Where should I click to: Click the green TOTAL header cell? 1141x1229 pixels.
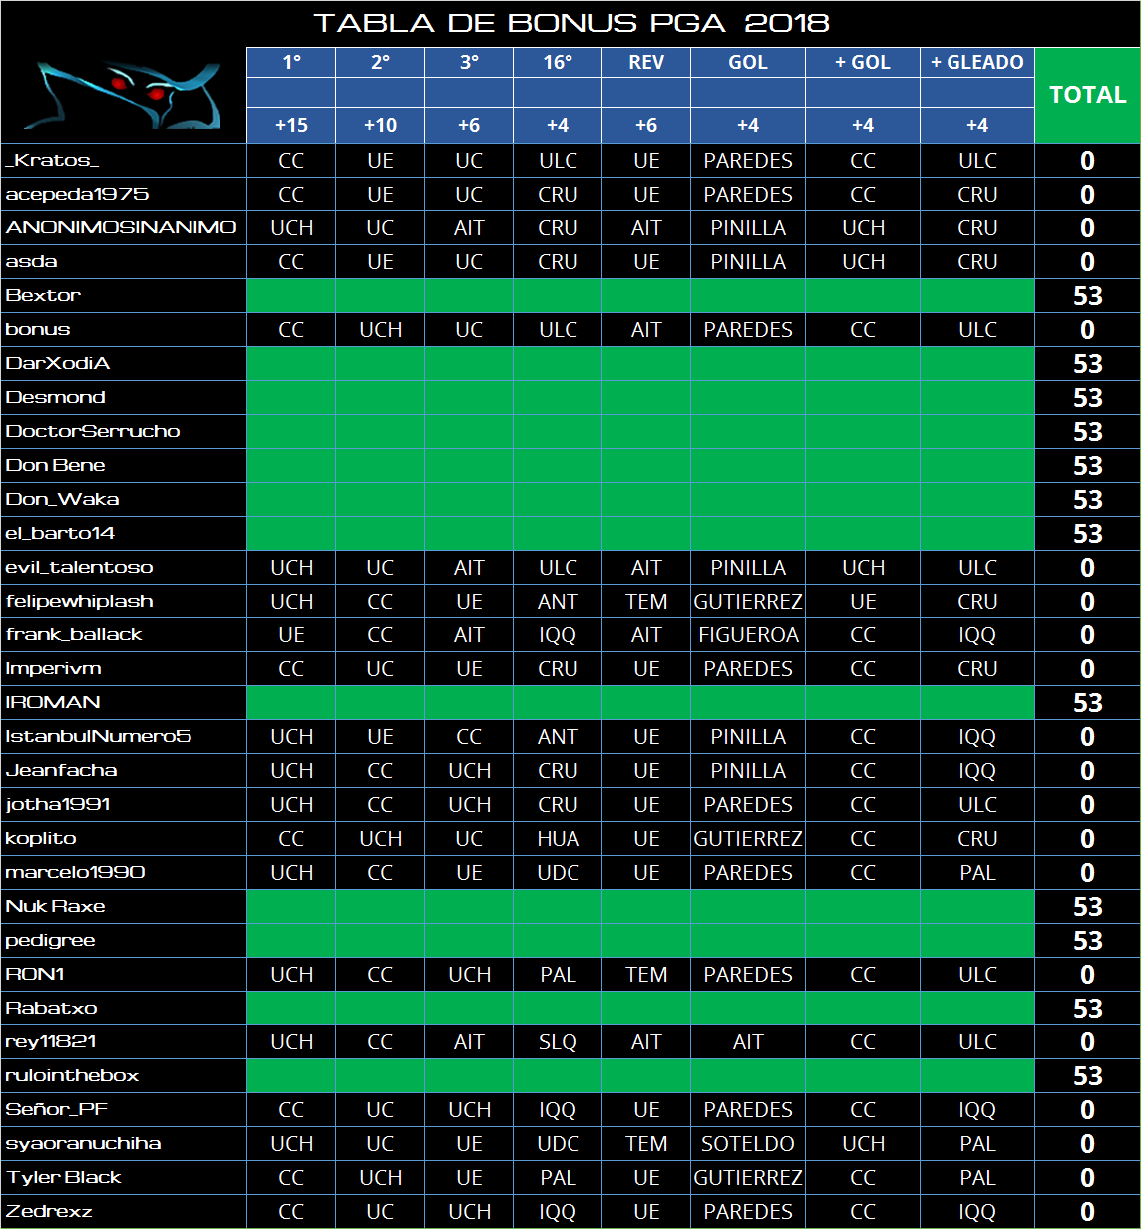[x=1087, y=95]
